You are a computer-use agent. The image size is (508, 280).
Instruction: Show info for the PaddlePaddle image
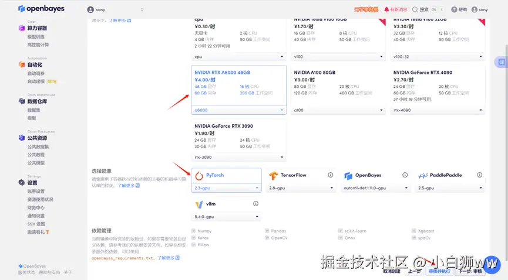[479, 175]
